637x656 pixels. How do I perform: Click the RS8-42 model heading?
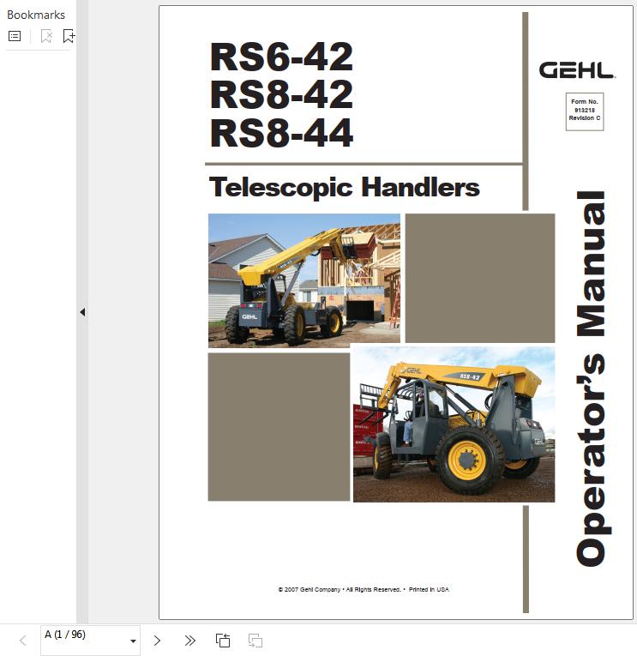[x=281, y=94]
